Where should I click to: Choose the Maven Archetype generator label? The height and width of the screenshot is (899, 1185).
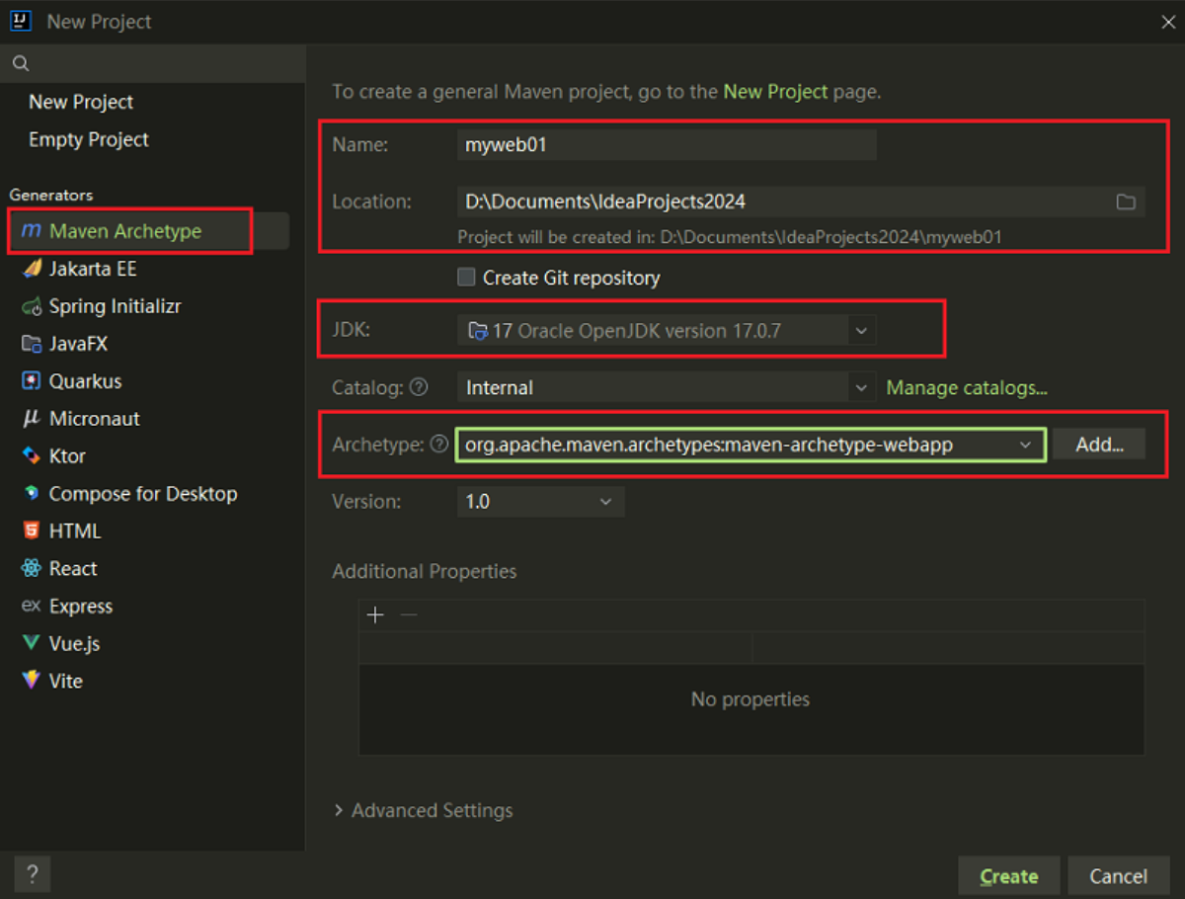tap(125, 231)
